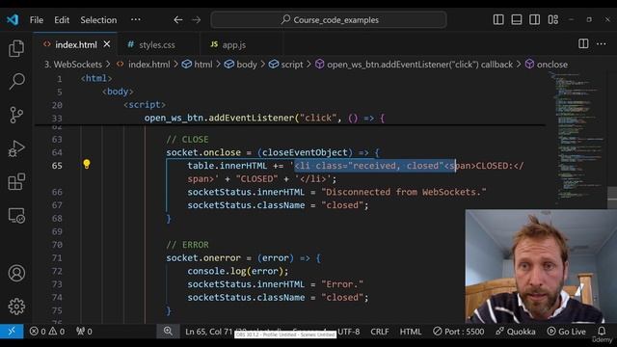617x347 pixels.
Task: Toggle bottom panel layout icon
Action: pyautogui.click(x=517, y=19)
